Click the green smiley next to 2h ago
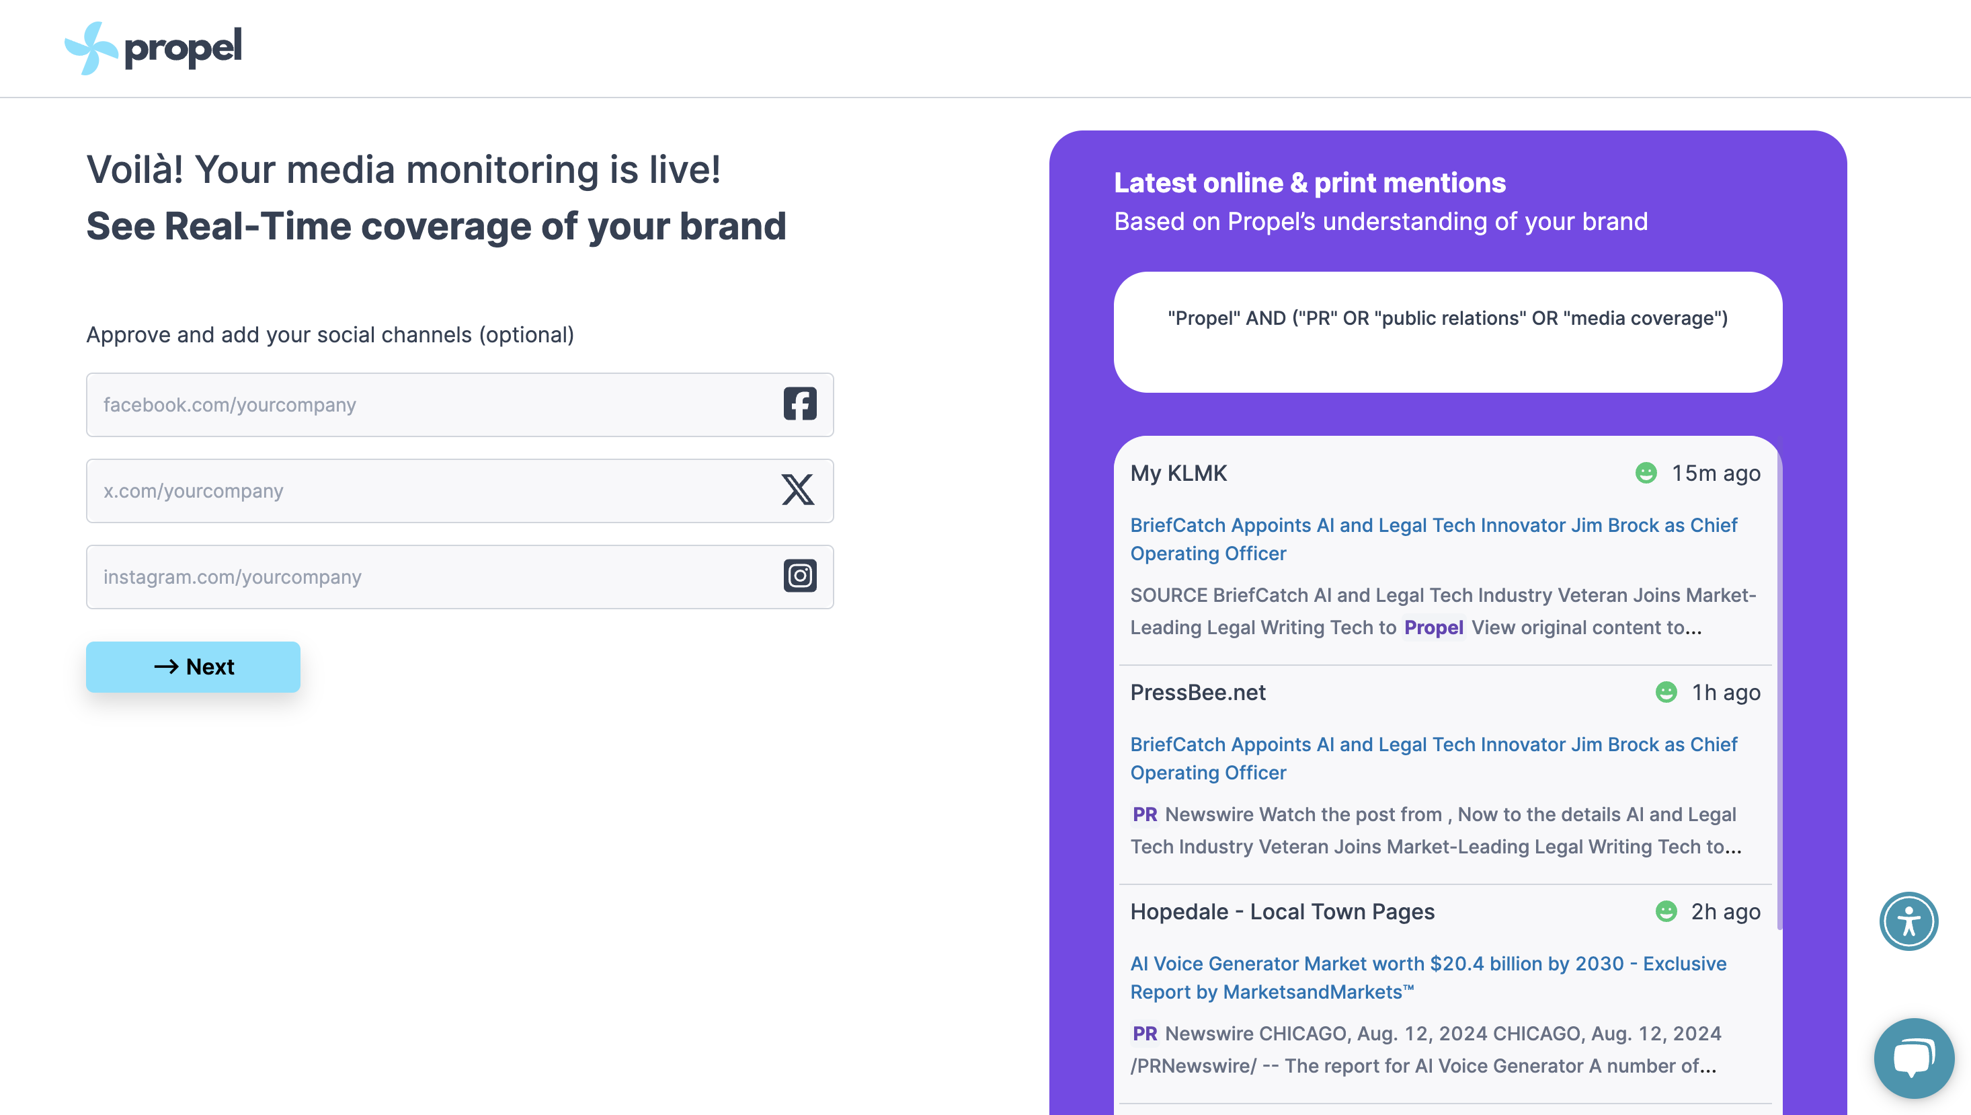 click(1666, 911)
